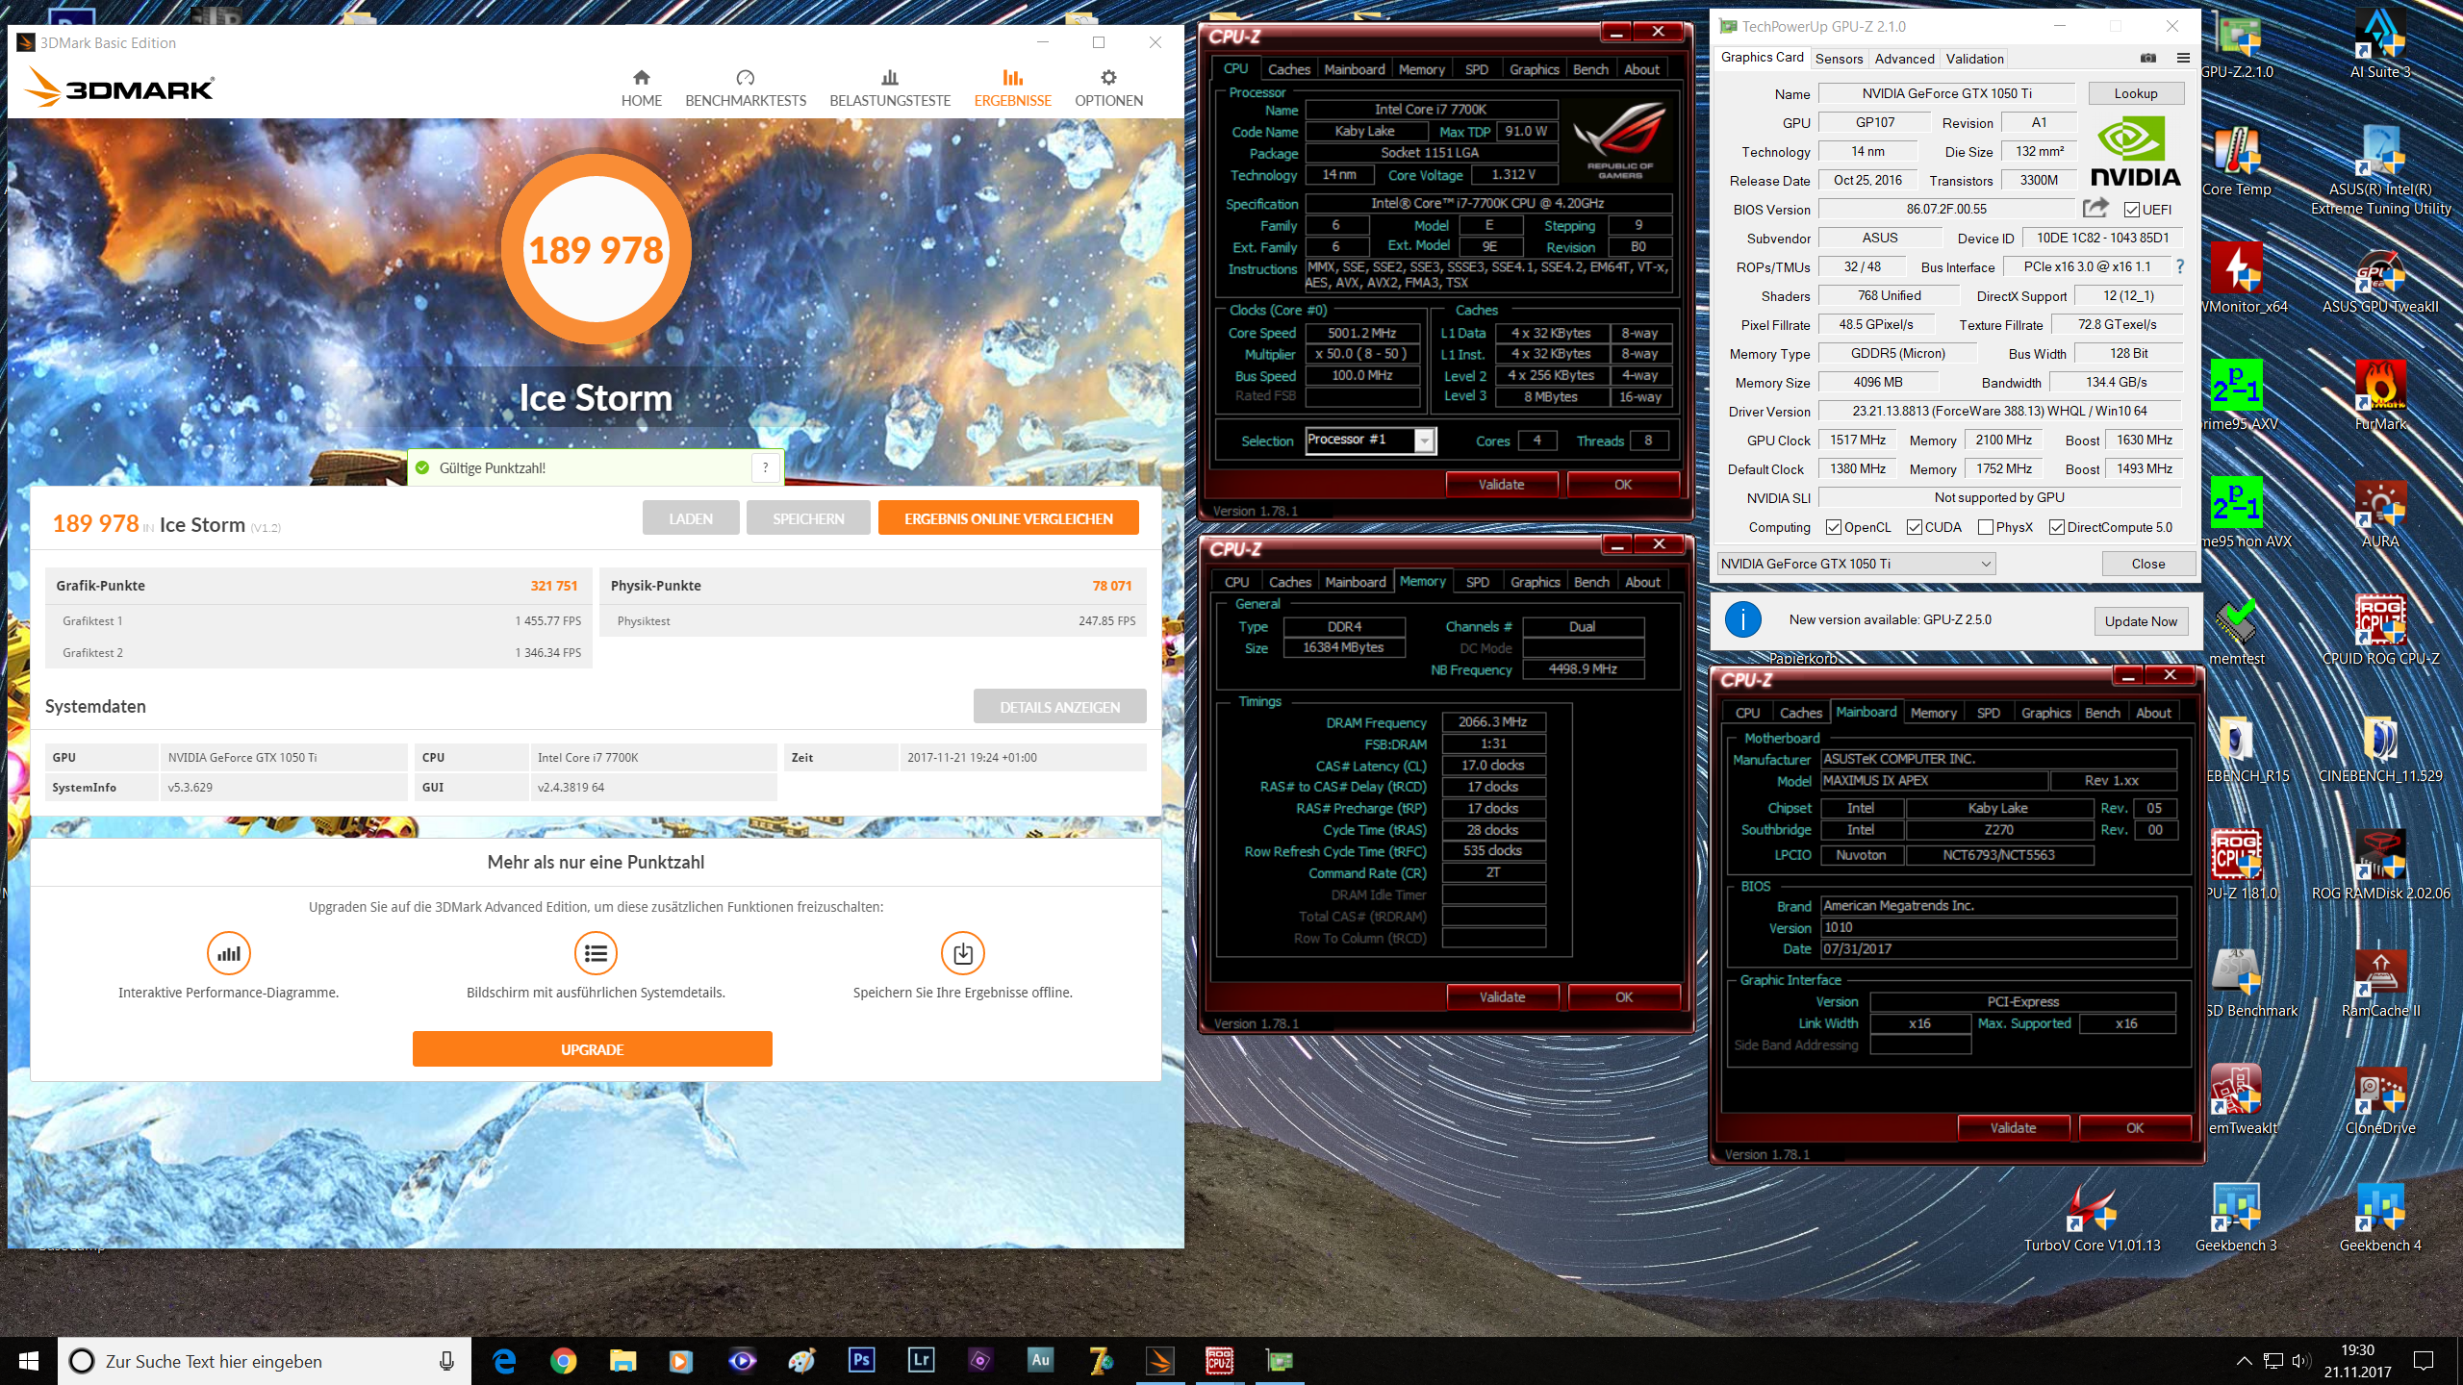Click the Physiktest row showing 247.85 FPS
Viewport: 2463px width, 1385px height.
point(873,621)
